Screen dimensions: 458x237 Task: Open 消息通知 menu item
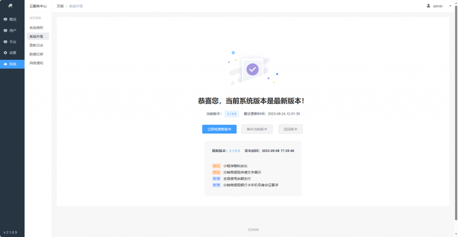(x=36, y=63)
